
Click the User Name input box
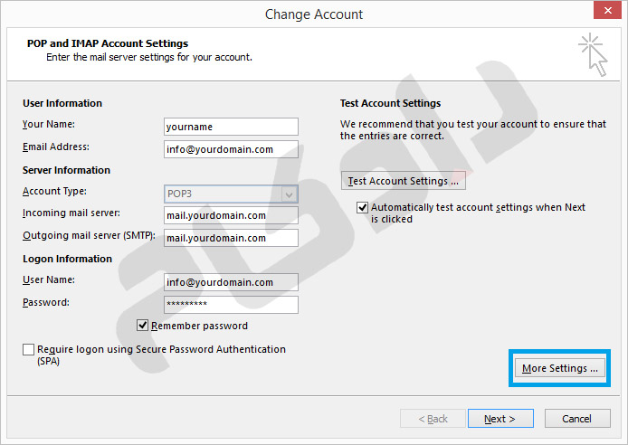231,282
